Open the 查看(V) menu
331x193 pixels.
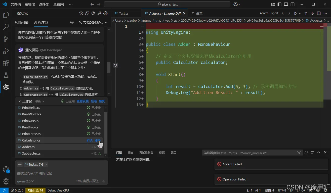(x=59, y=4)
